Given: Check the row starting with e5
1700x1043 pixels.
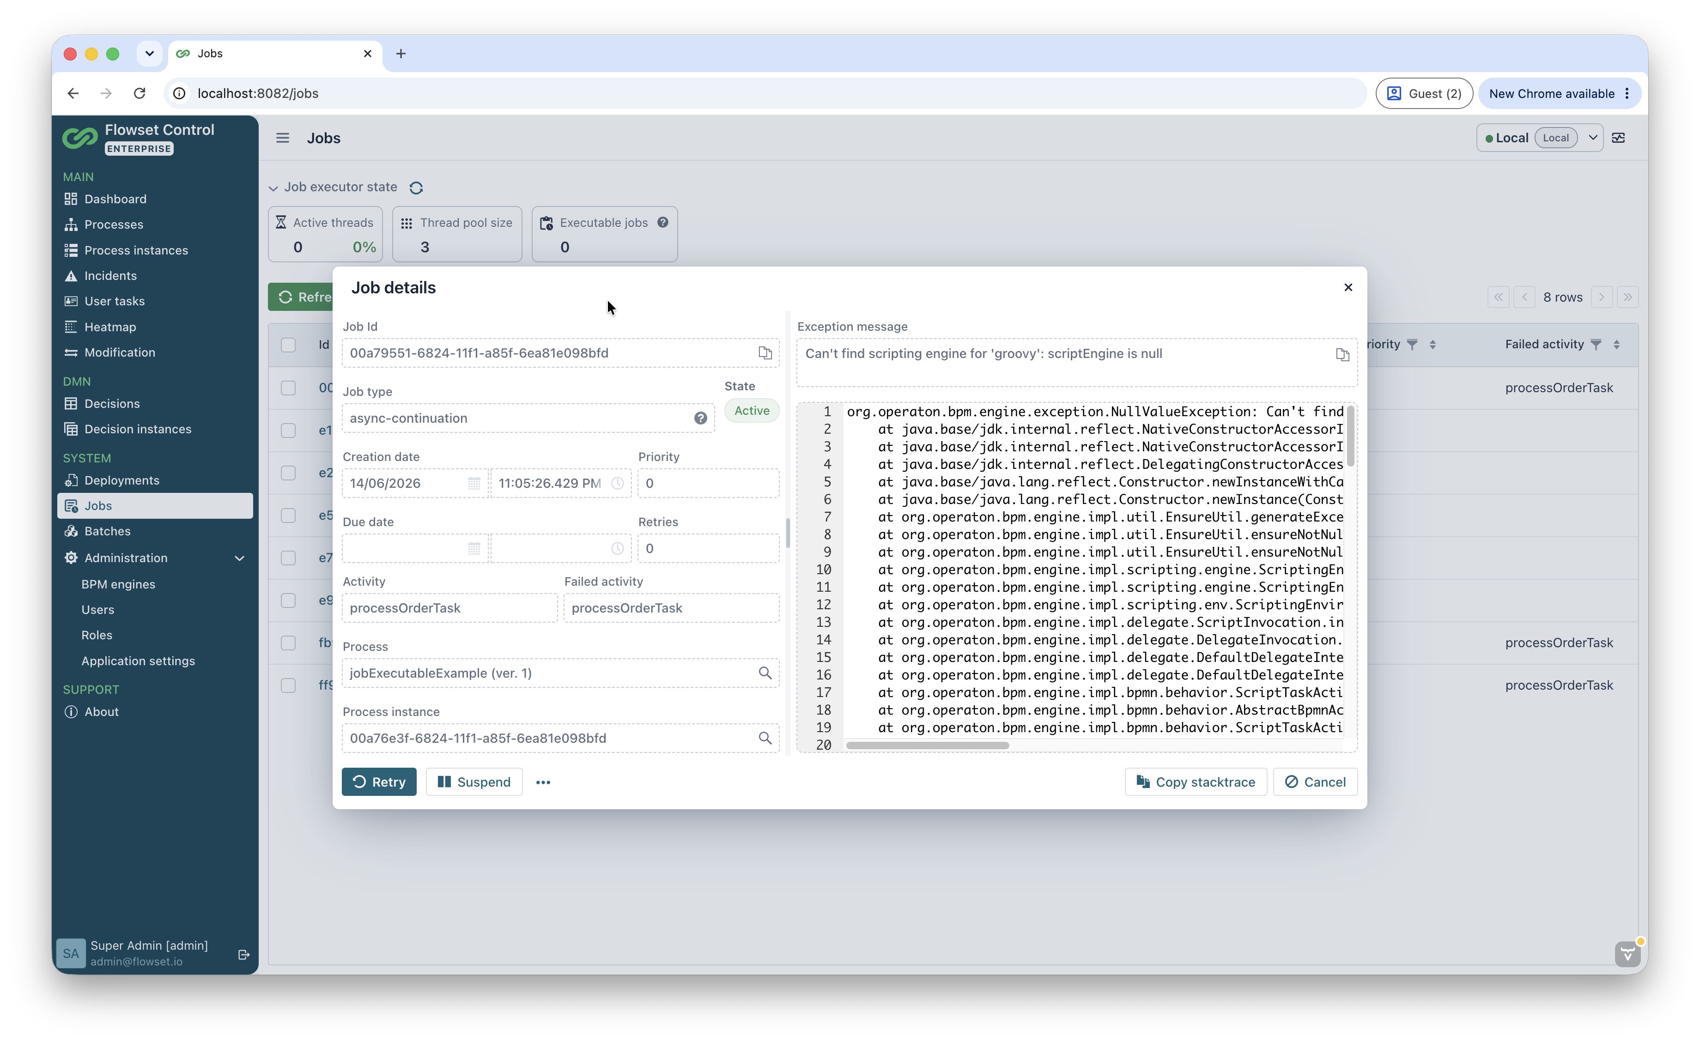Looking at the screenshot, I should tap(288, 515).
